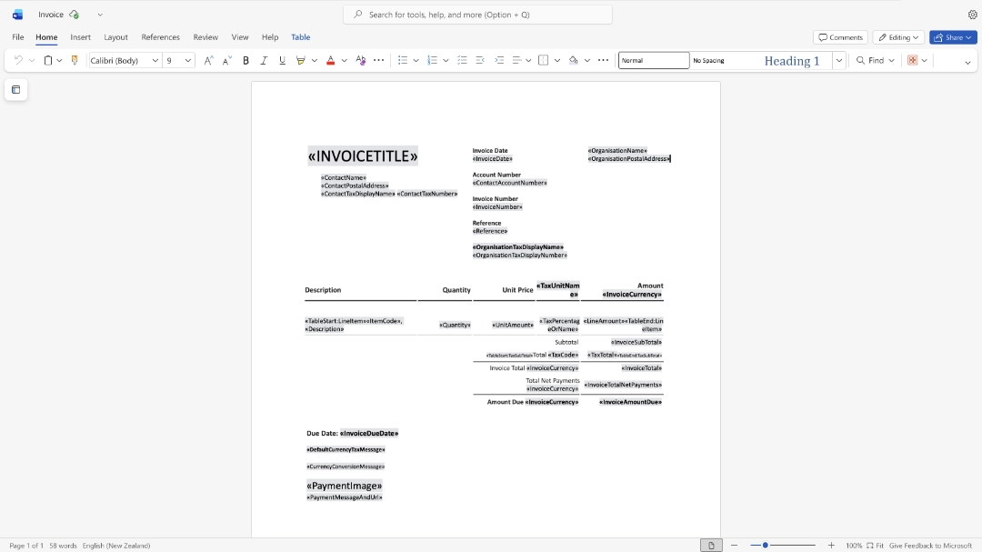This screenshot has width=982, height=552.
Task: Apply text highlight color
Action: [x=301, y=60]
